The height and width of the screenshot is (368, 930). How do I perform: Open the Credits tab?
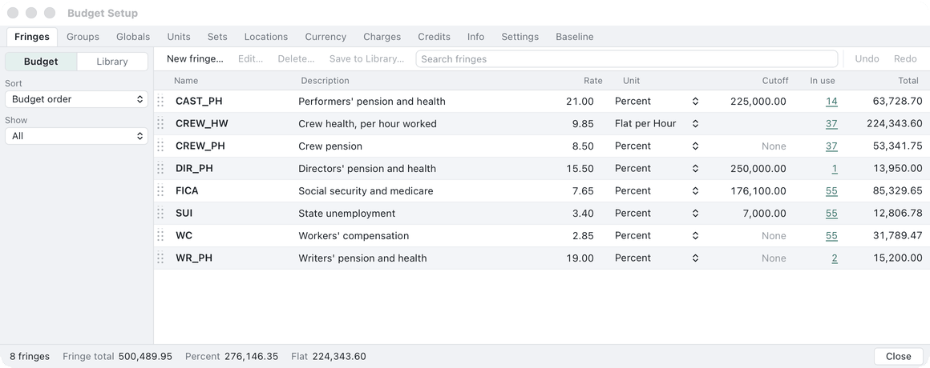(x=435, y=37)
